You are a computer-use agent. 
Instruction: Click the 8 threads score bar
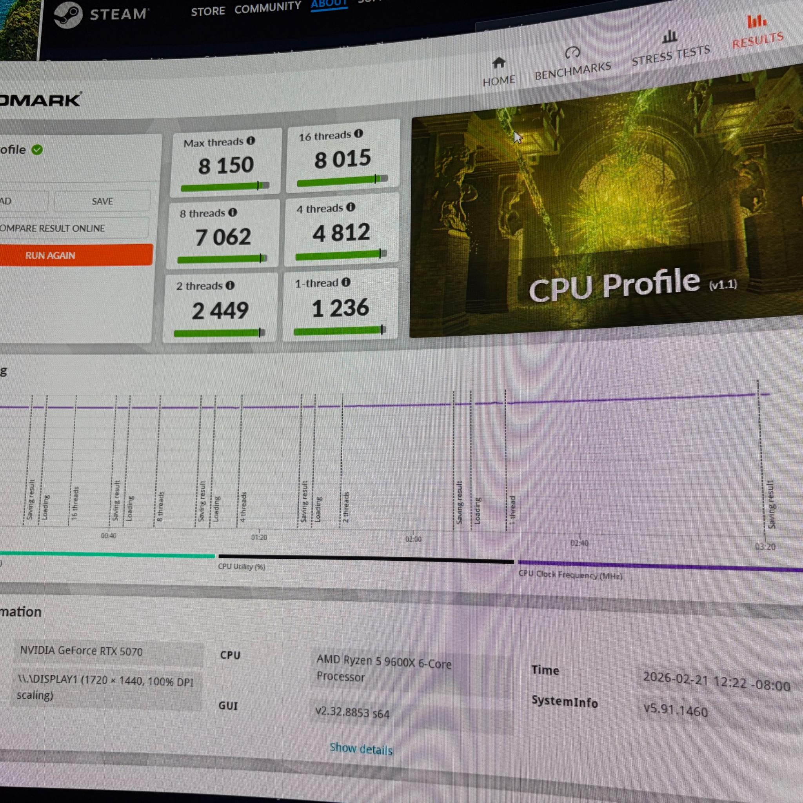(x=222, y=259)
